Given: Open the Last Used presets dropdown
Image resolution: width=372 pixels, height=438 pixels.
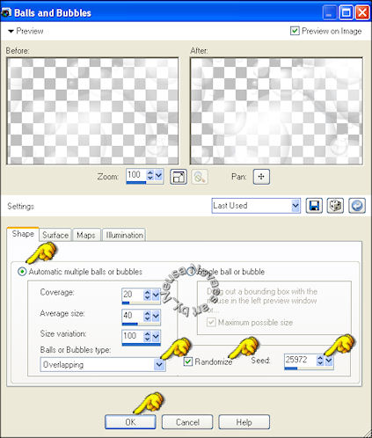Looking at the screenshot, I should click(256, 206).
